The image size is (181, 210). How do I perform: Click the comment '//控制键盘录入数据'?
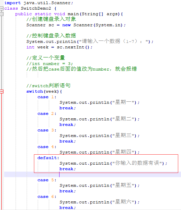[51, 36]
